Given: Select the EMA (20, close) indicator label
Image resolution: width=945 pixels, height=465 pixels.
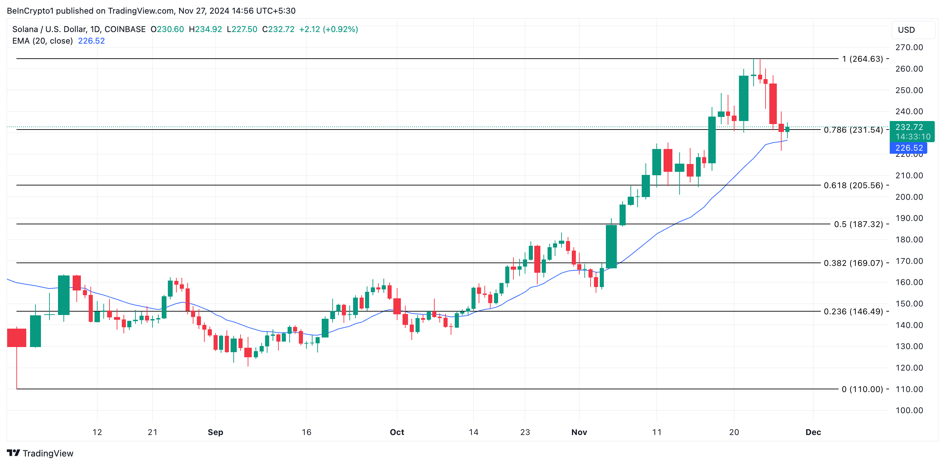Looking at the screenshot, I should 43,41.
